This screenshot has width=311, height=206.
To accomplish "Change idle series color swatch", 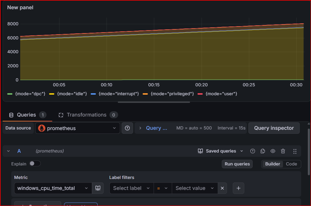I will tap(52, 94).
